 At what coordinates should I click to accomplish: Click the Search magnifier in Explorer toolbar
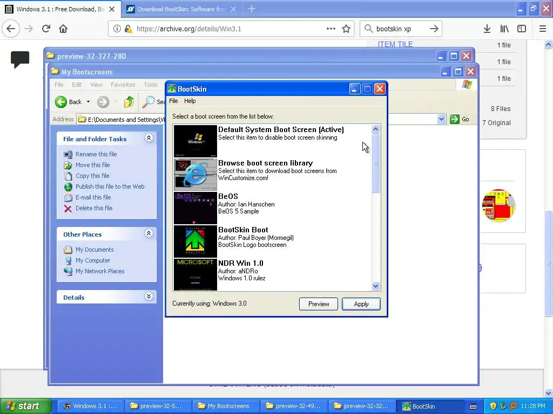pyautogui.click(x=149, y=102)
